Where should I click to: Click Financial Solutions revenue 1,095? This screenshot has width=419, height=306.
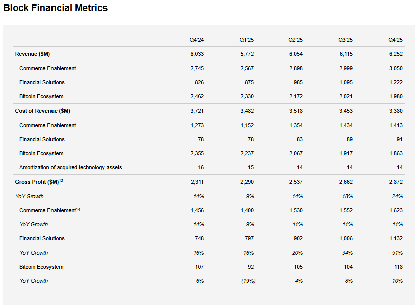point(346,83)
